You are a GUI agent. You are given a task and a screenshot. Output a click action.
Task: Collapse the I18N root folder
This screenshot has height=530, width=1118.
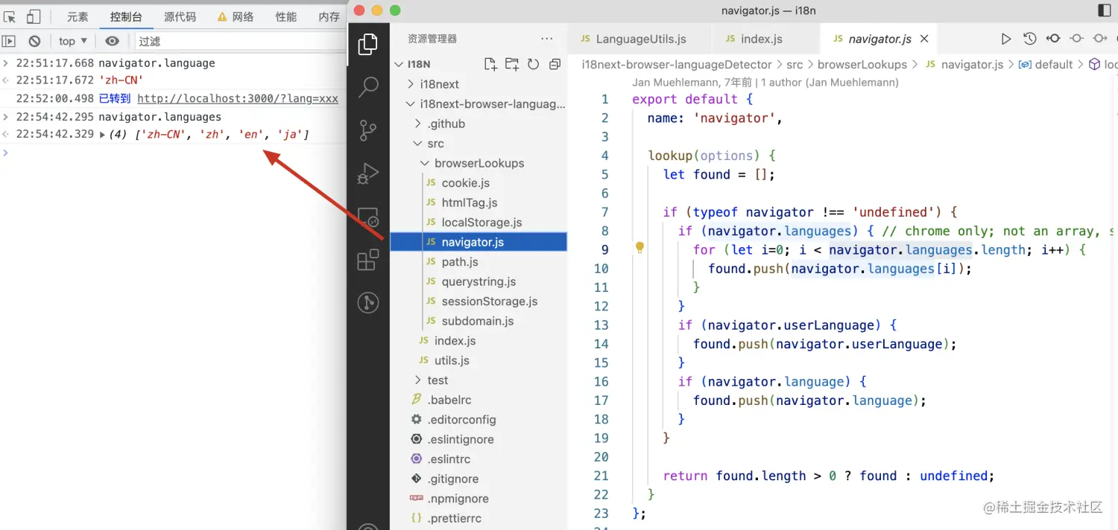(x=398, y=64)
